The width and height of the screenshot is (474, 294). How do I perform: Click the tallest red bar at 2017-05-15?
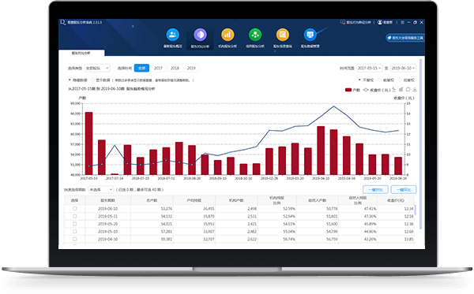(x=88, y=143)
